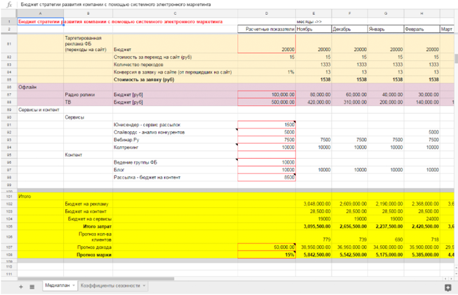
Task: Expand the Коэффициенты сезонности tab dropdown arrow
Action: click(x=144, y=286)
